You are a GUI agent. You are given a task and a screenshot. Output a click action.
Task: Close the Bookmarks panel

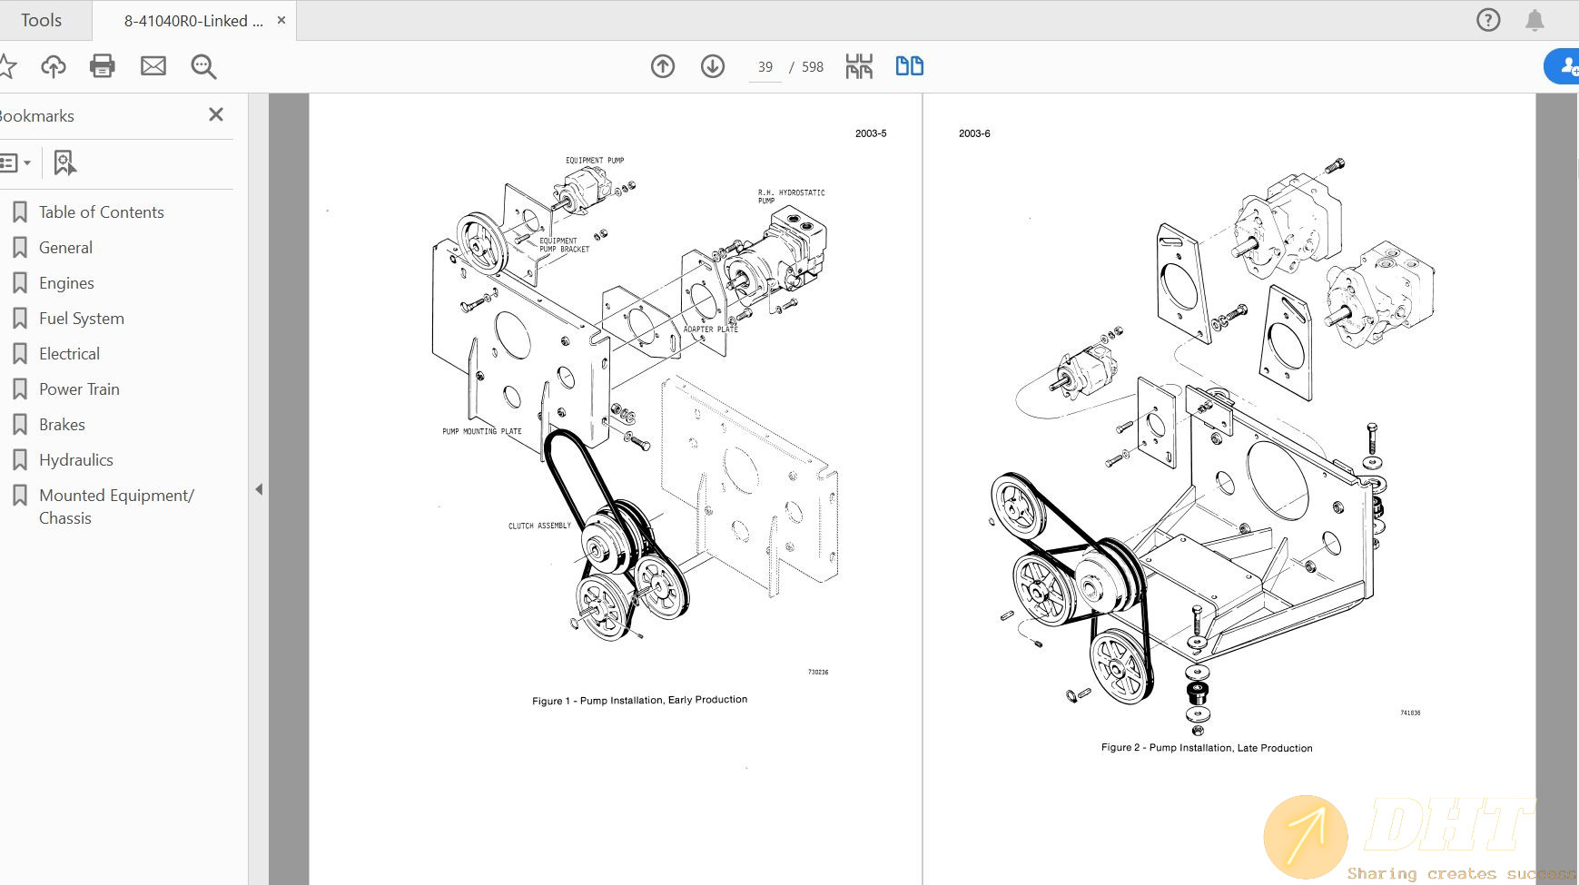[x=215, y=114]
